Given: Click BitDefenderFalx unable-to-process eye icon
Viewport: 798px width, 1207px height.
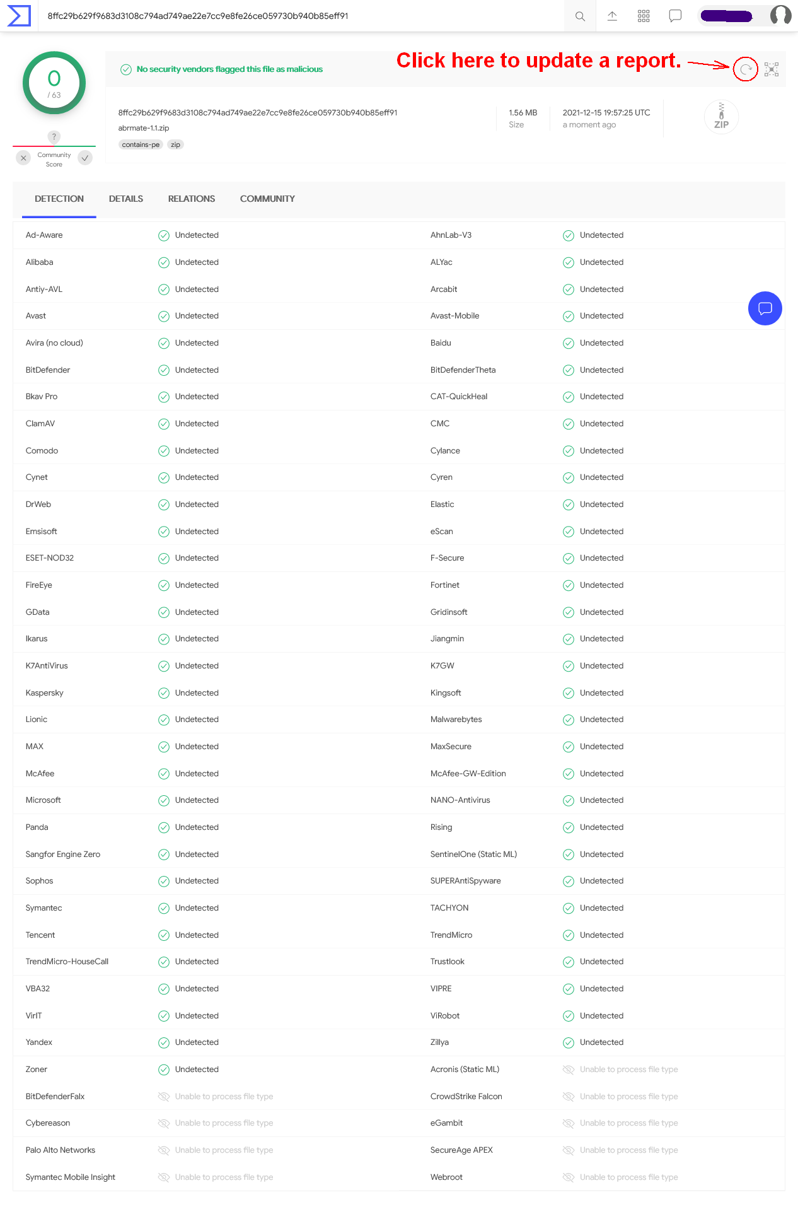Looking at the screenshot, I should click(x=164, y=1097).
